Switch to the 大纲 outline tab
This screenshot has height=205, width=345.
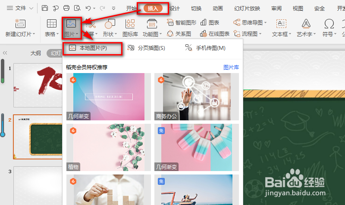(x=35, y=53)
